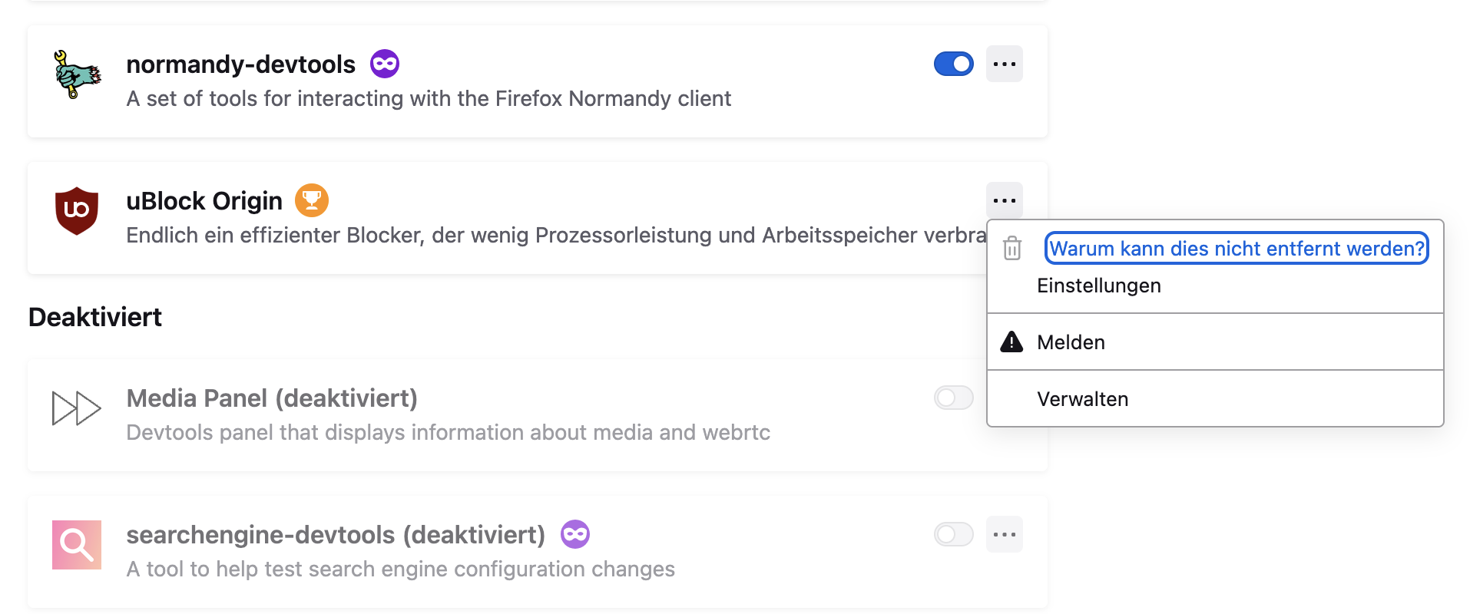Close the uBlock Origin options menu

1004,200
